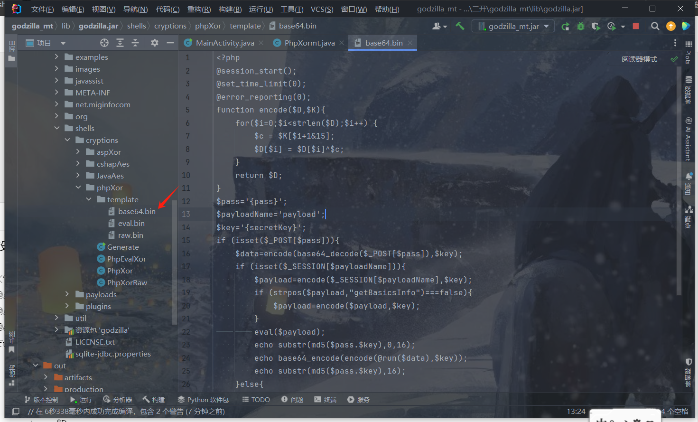Image resolution: width=698 pixels, height=422 pixels.
Task: Expand the javassist folder
Action: click(x=57, y=81)
